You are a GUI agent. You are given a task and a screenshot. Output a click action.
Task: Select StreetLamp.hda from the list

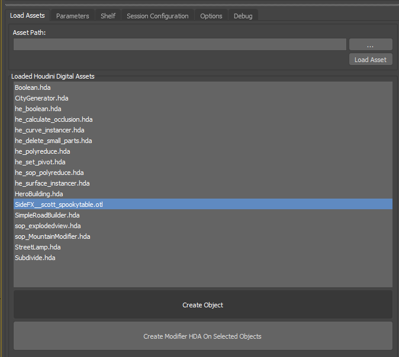pos(37,247)
